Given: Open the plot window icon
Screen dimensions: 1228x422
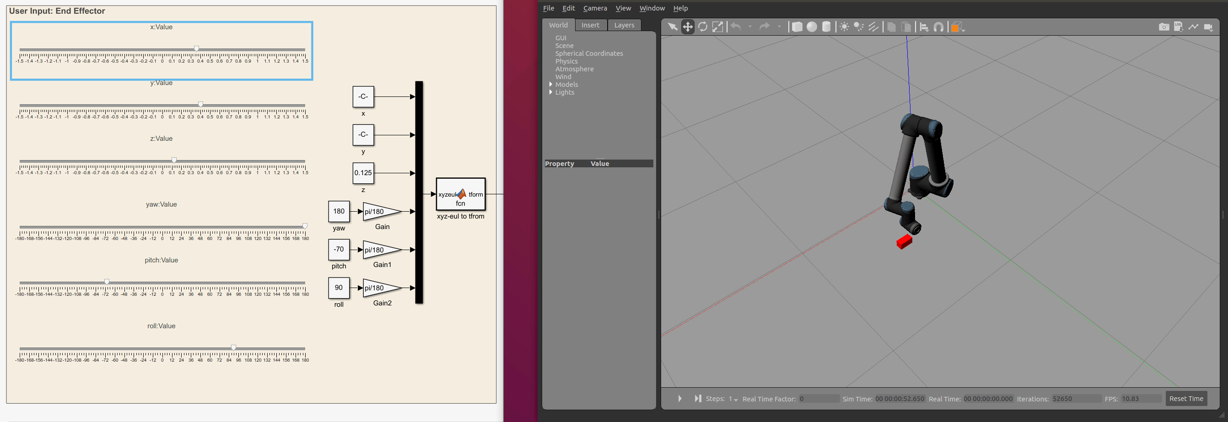Looking at the screenshot, I should [1193, 27].
